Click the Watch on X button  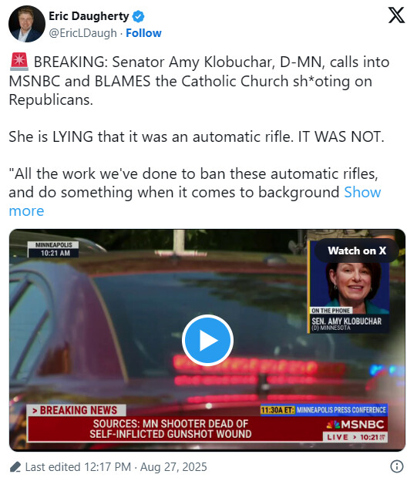click(x=357, y=251)
